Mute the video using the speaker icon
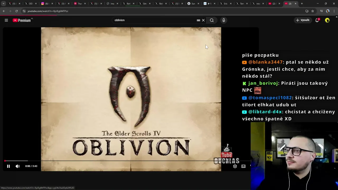The height and width of the screenshot is (190, 338). pyautogui.click(x=17, y=166)
